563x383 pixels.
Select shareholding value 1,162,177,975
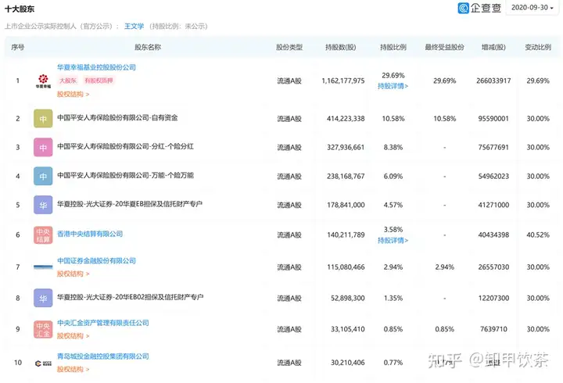coord(343,81)
